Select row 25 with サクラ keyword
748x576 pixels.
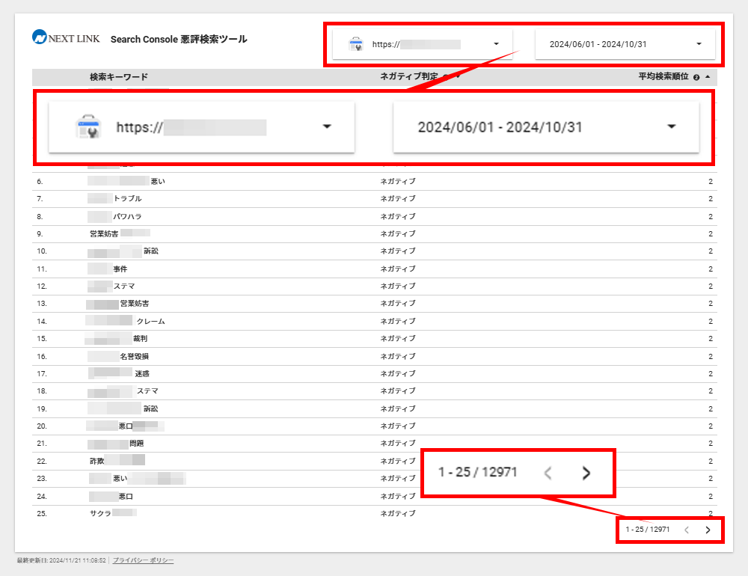100,513
